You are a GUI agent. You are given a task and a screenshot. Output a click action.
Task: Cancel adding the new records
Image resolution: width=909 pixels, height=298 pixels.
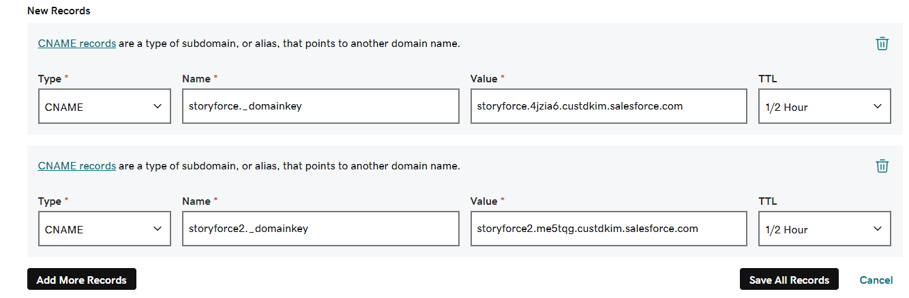(x=876, y=280)
